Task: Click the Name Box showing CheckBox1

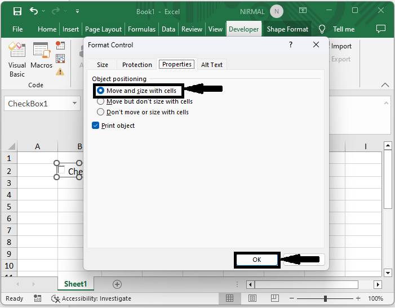Action: (38, 104)
